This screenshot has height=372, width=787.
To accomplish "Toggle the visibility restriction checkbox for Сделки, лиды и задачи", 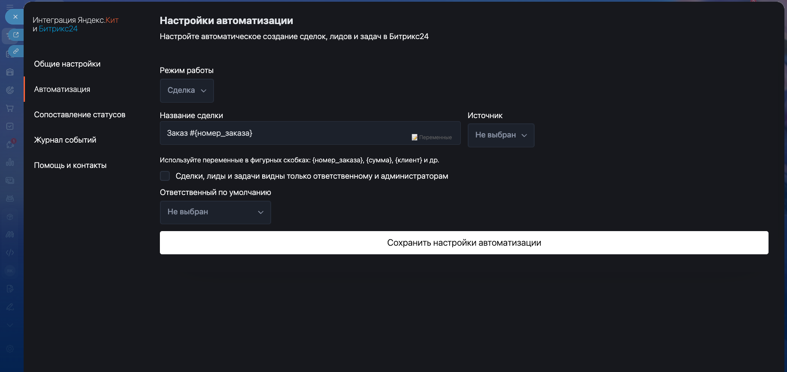I will (x=165, y=176).
